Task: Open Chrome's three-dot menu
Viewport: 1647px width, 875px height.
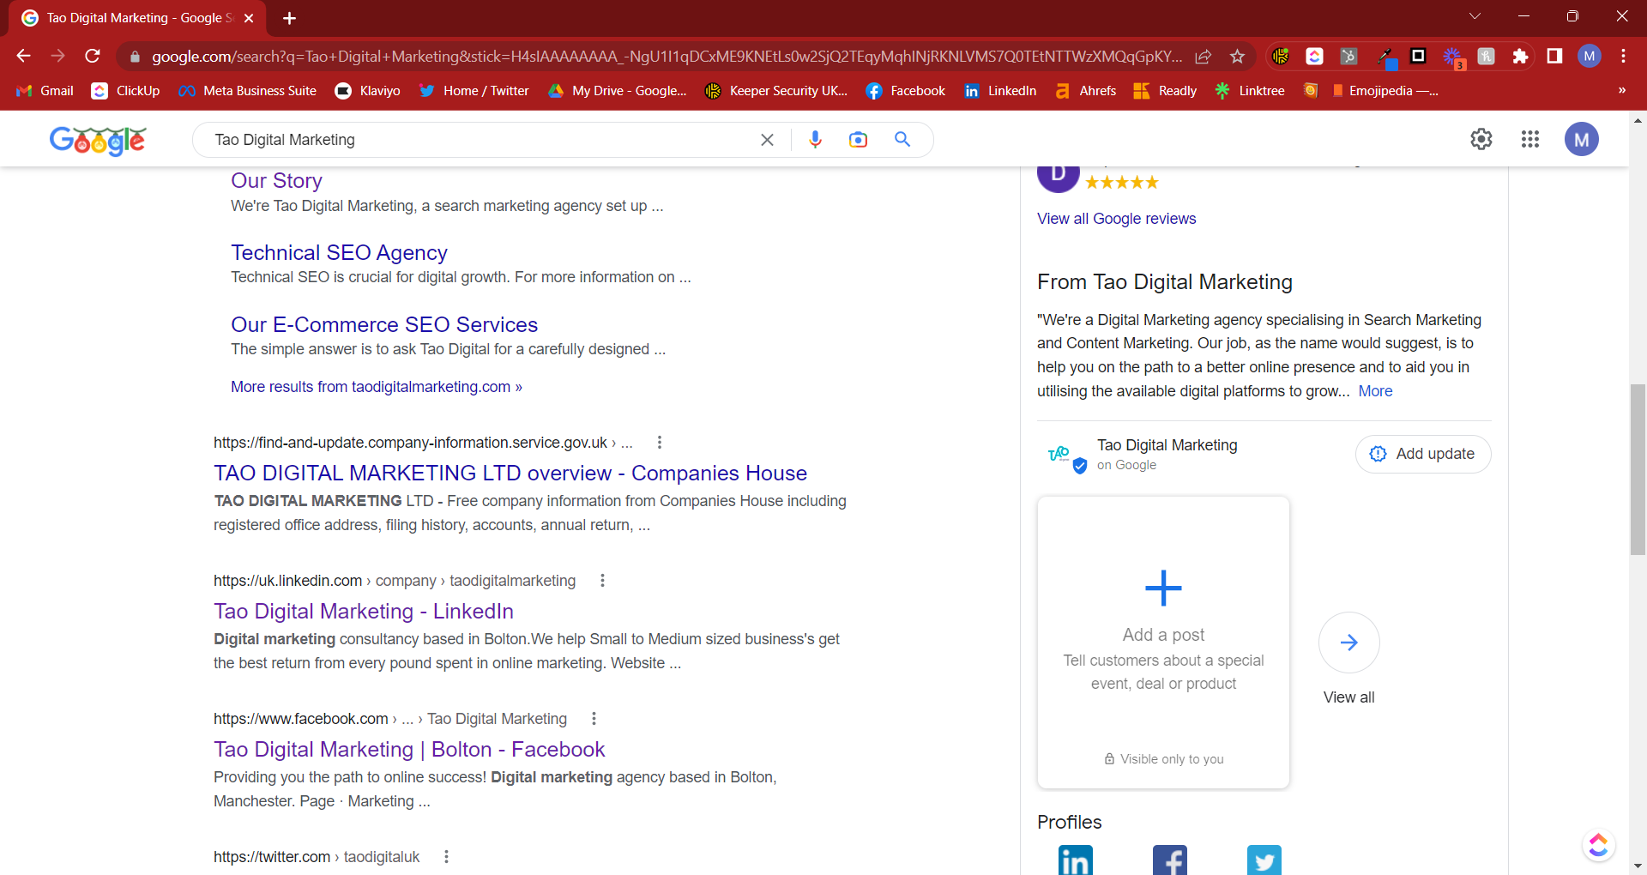Action: point(1623,57)
